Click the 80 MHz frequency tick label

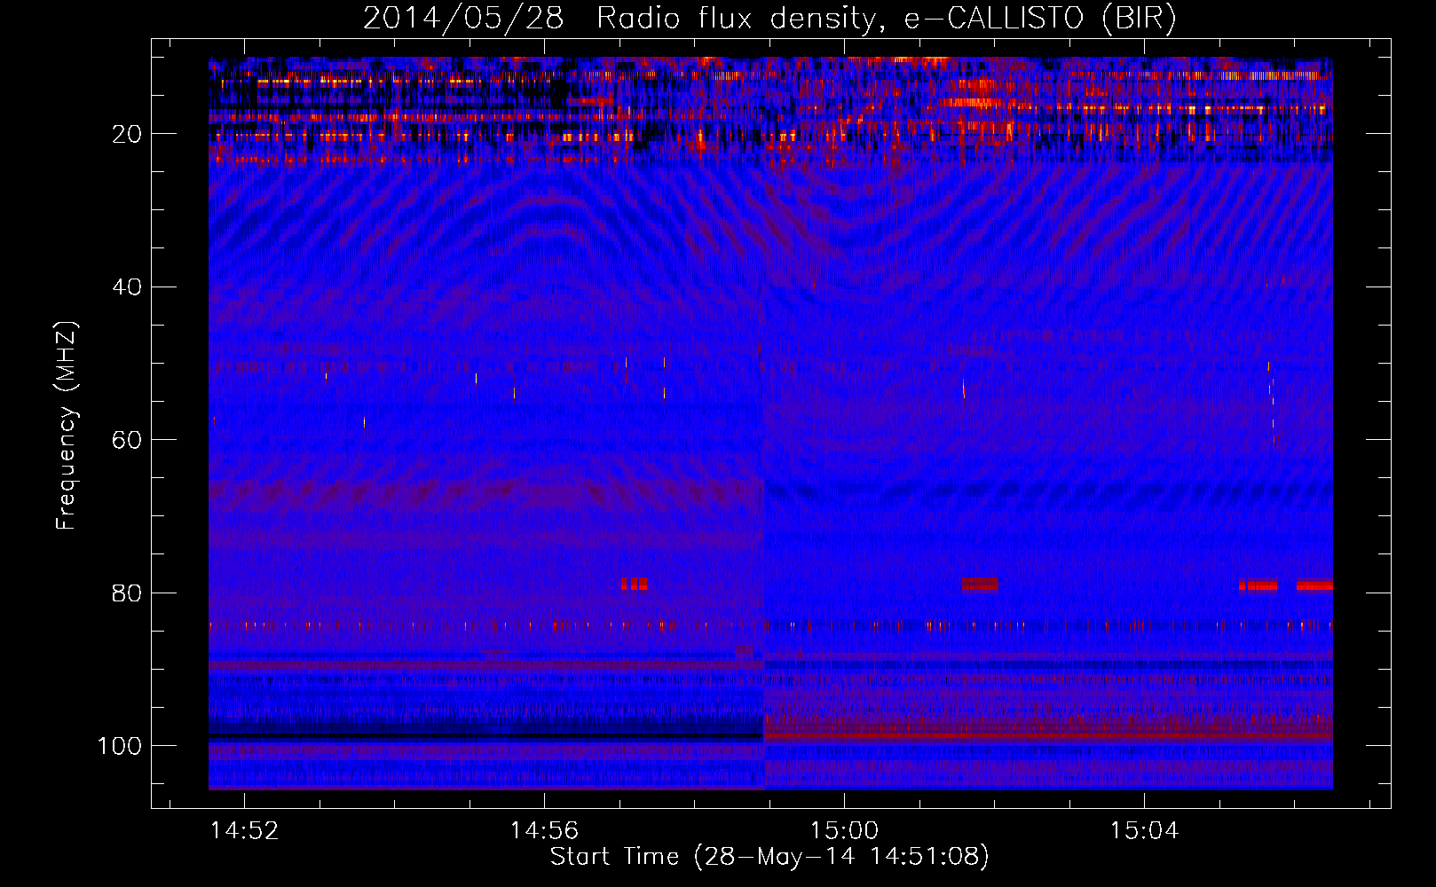(127, 593)
